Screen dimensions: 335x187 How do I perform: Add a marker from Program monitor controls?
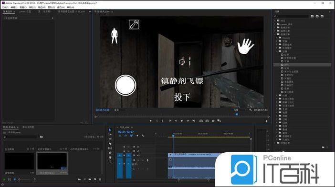151,121
